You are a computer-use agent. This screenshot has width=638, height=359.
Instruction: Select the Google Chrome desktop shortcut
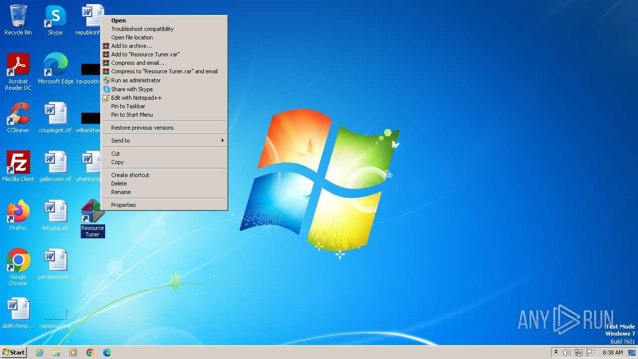coord(18,267)
